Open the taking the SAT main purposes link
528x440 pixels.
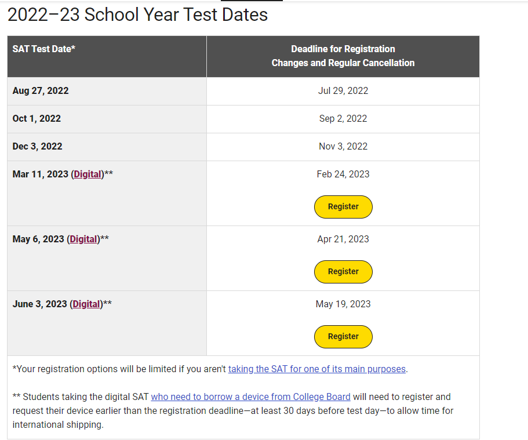pyautogui.click(x=316, y=369)
